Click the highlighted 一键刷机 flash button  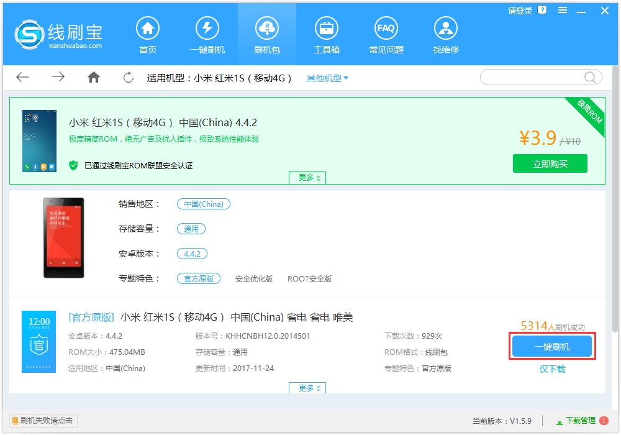552,346
